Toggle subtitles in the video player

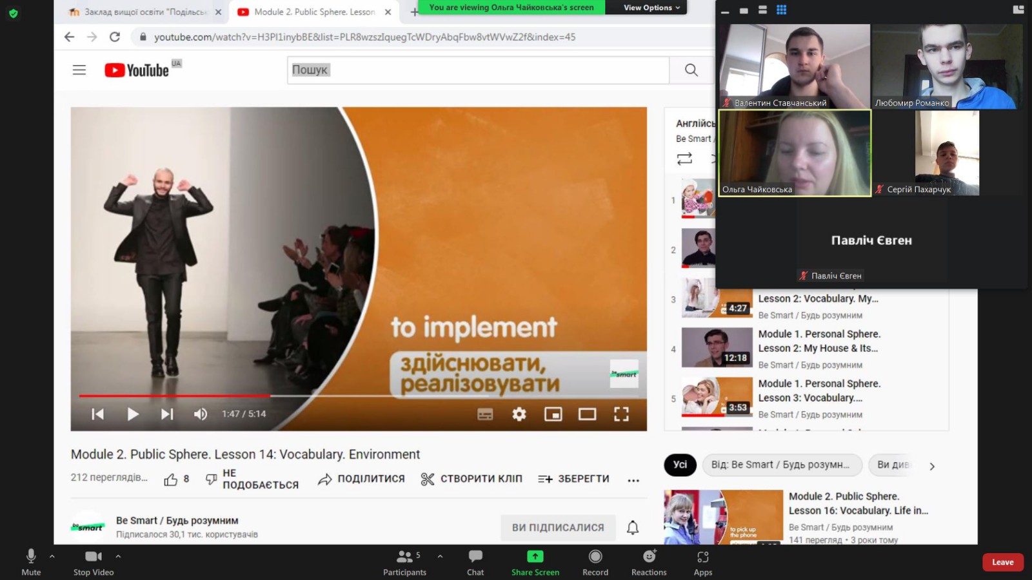[485, 414]
